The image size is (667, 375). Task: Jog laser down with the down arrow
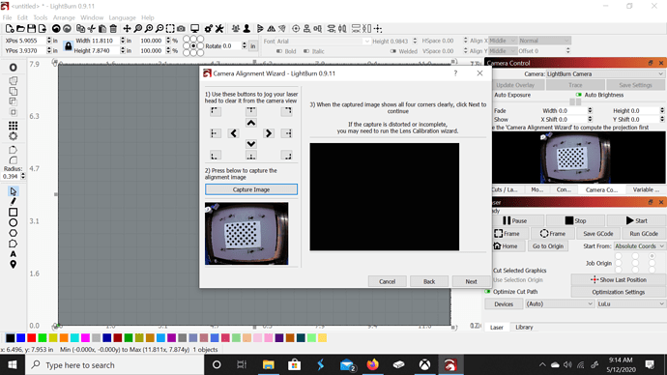251,144
